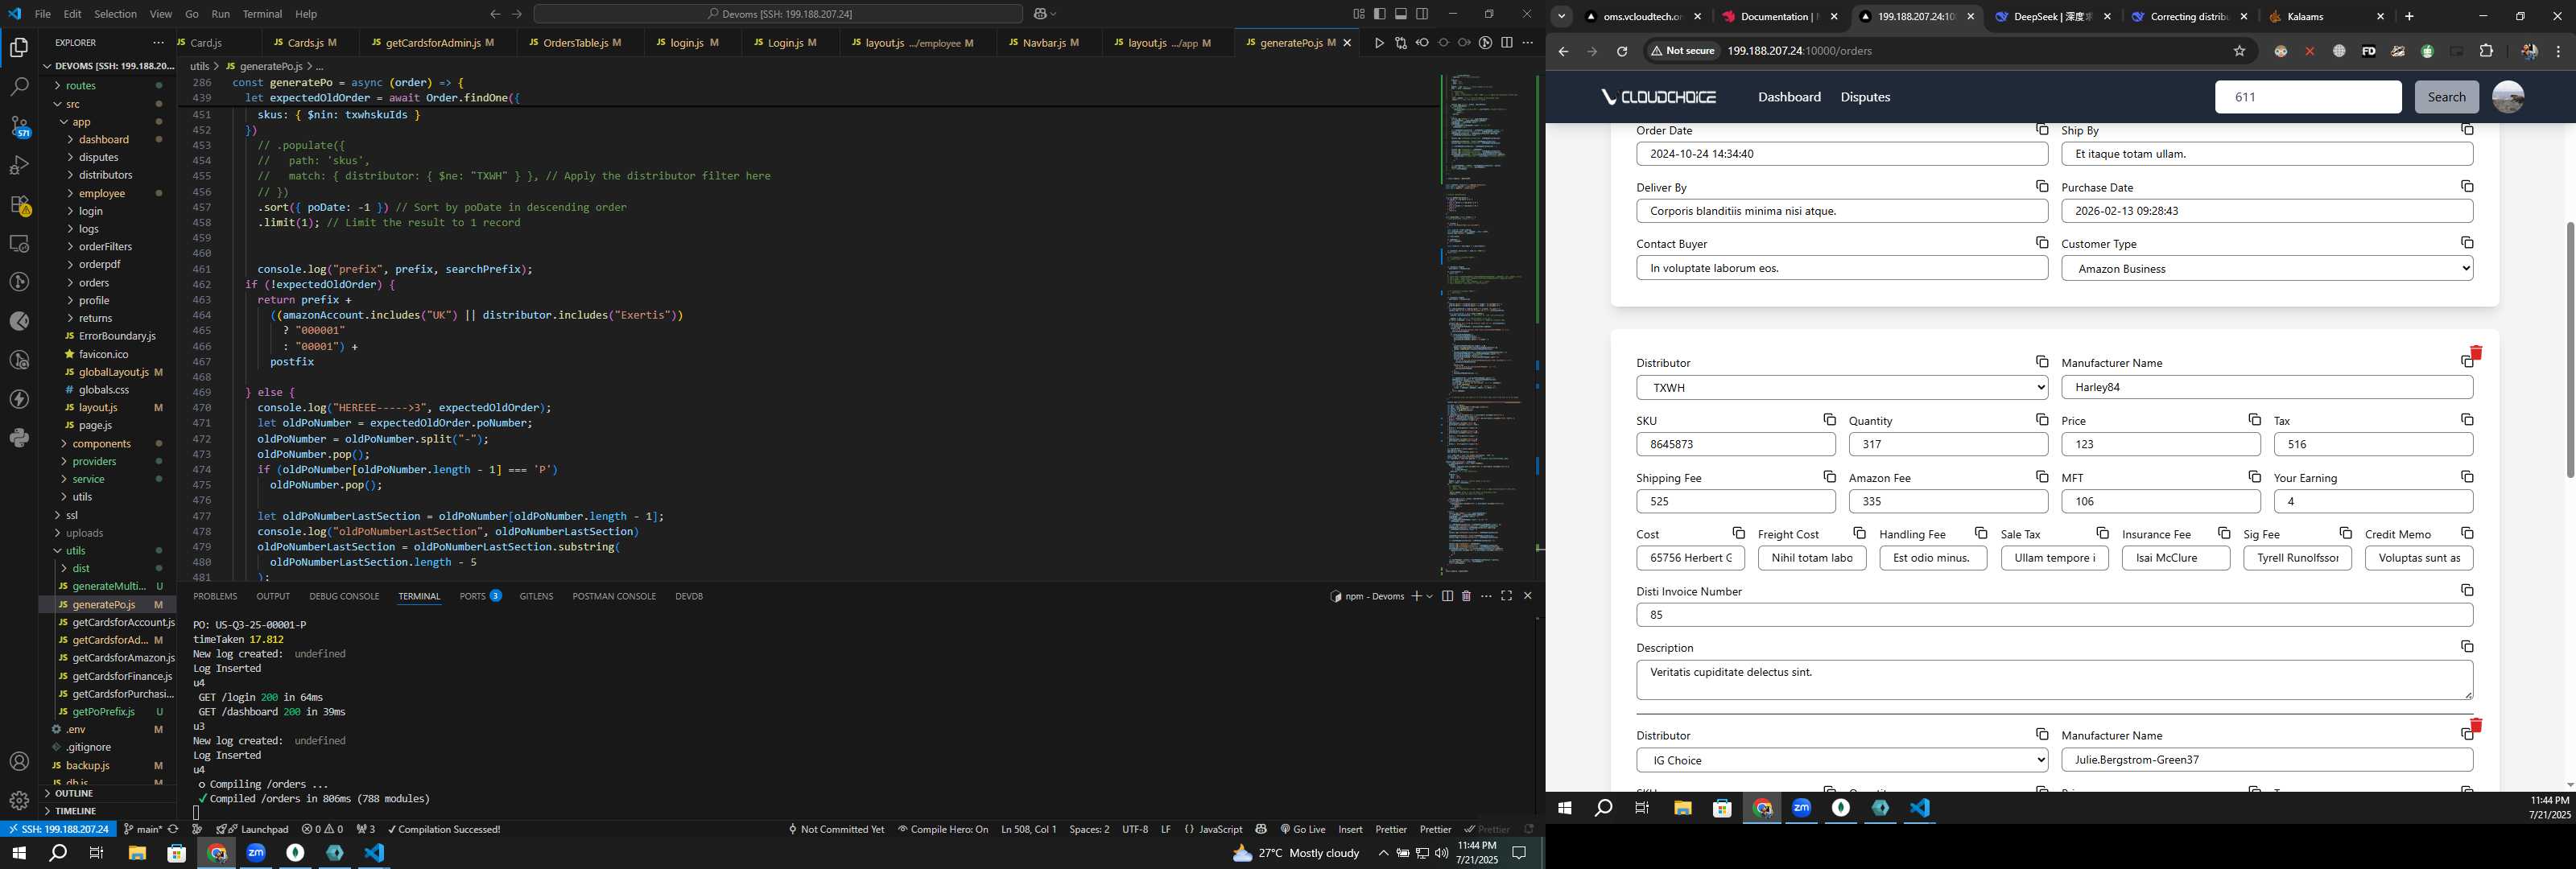Toggle Panel layout icon in VS Code title bar
Image resolution: width=2576 pixels, height=869 pixels.
pyautogui.click(x=1401, y=14)
